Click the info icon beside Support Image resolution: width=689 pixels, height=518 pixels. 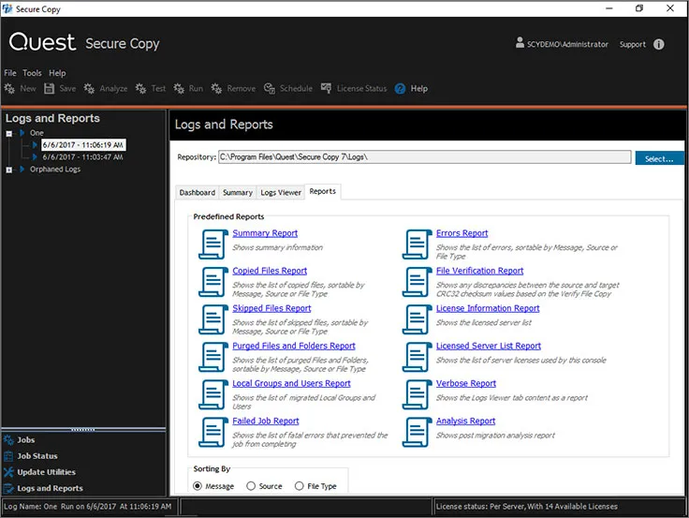tap(659, 44)
